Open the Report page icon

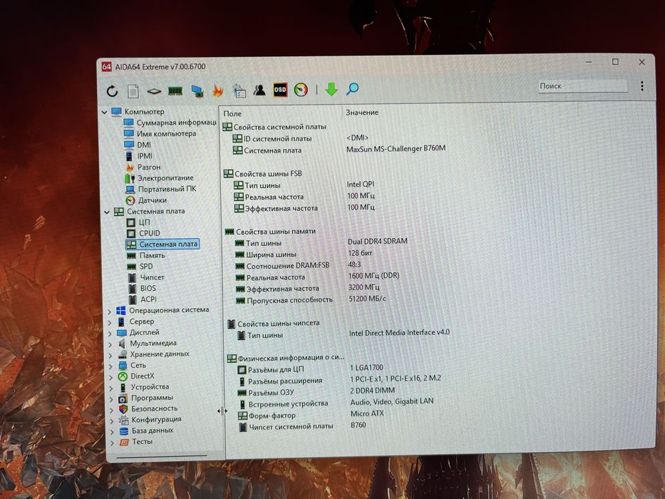coord(133,91)
